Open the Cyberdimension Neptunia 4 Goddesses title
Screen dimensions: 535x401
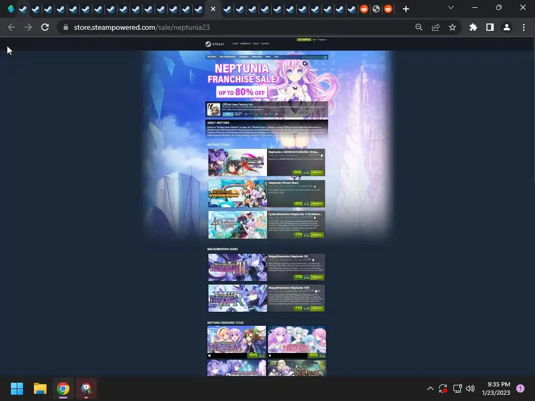click(295, 214)
